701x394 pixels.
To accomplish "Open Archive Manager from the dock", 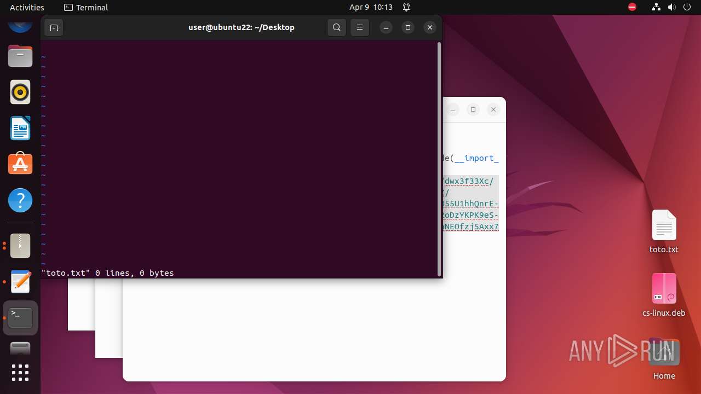I will point(20,246).
